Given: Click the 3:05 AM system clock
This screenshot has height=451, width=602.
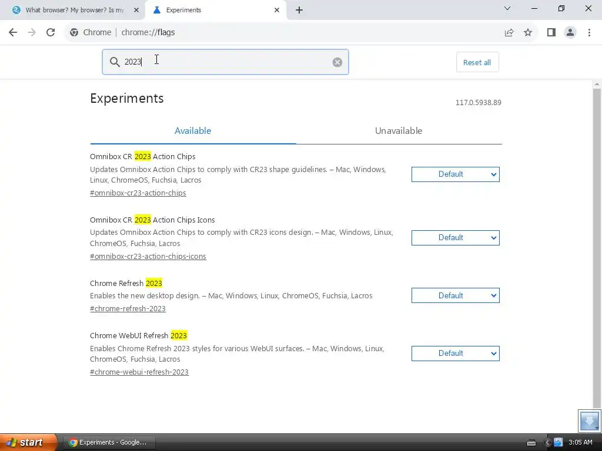Looking at the screenshot, I should point(580,442).
